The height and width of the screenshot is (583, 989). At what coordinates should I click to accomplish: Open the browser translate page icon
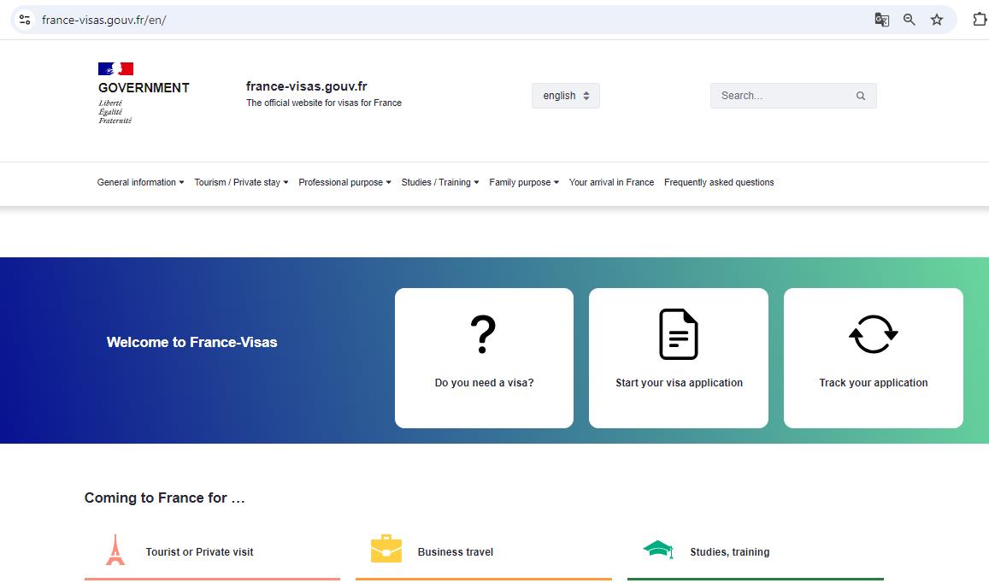click(x=882, y=20)
